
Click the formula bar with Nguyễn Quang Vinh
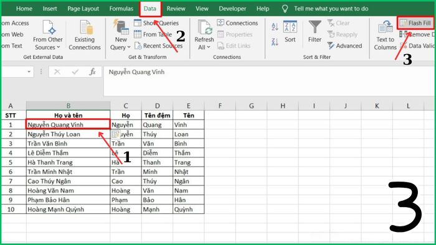pos(269,80)
